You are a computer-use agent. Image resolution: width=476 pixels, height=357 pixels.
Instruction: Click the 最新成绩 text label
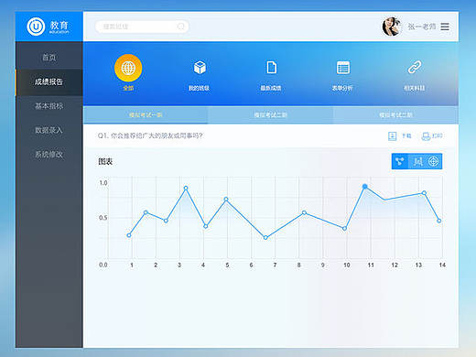(271, 88)
